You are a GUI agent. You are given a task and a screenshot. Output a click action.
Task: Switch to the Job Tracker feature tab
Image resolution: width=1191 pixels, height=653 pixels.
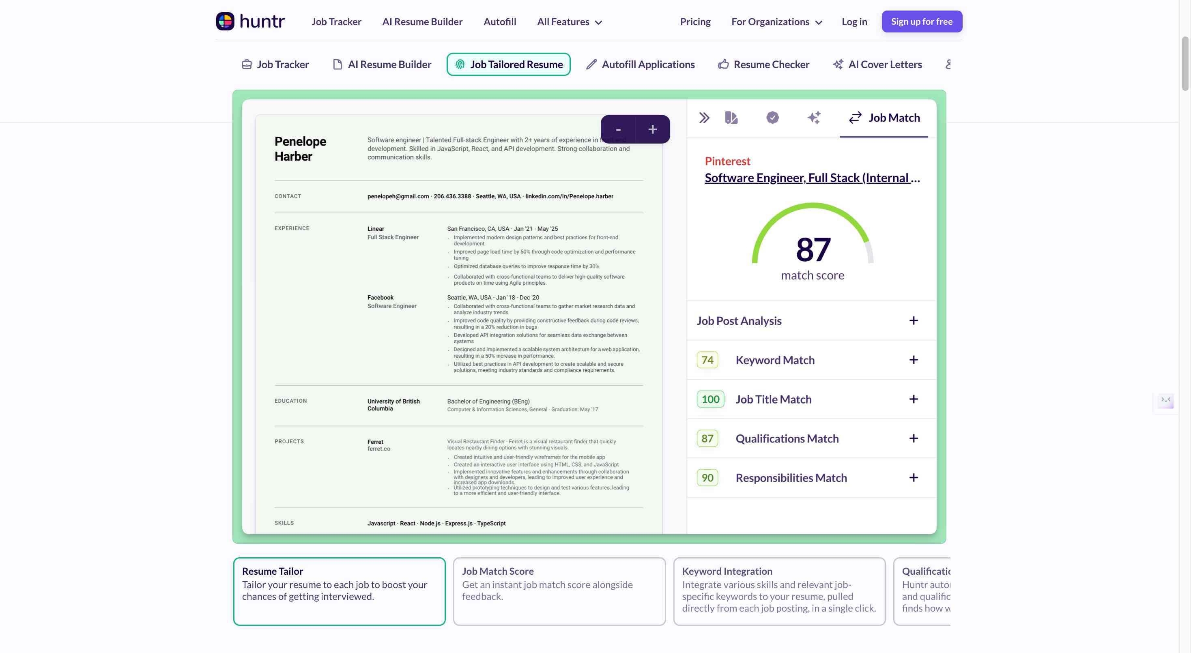tap(275, 64)
